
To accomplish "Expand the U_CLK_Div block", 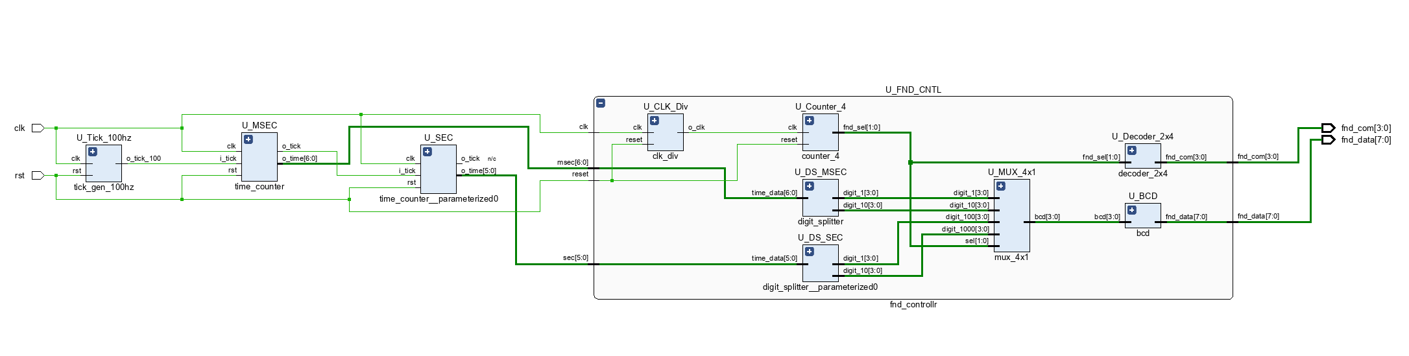I will 655,121.
